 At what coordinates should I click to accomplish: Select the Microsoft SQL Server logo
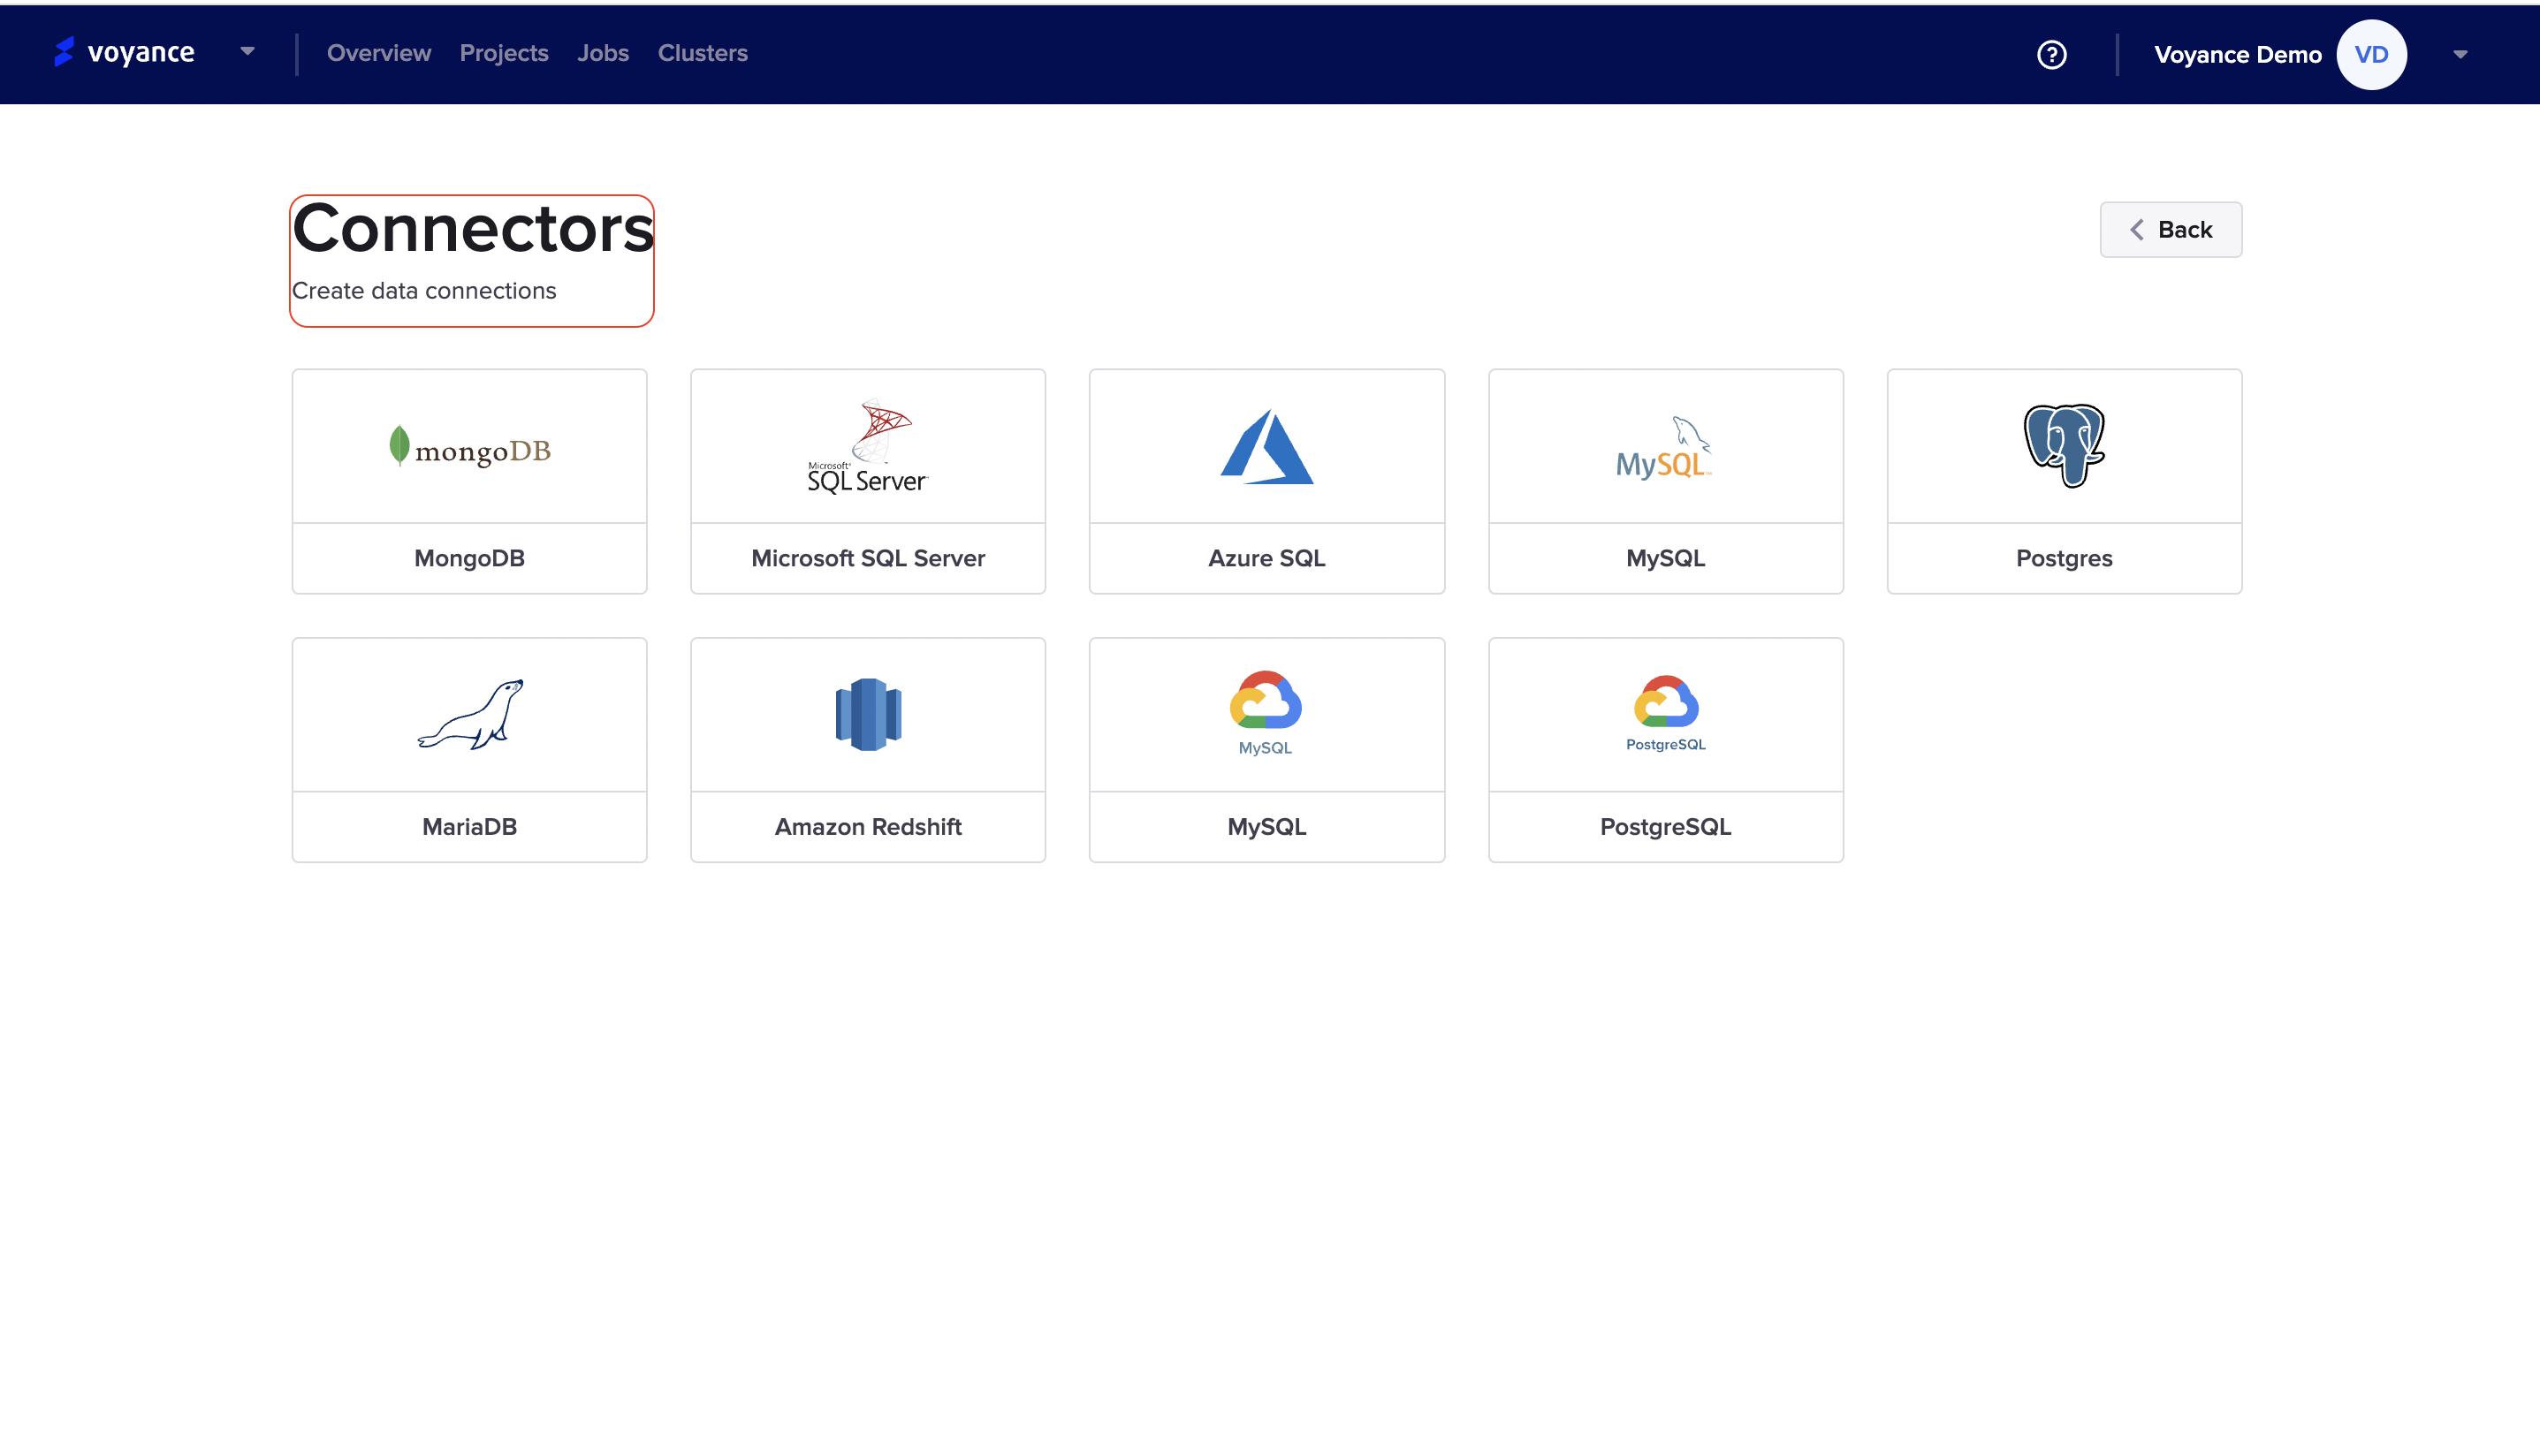click(x=868, y=446)
